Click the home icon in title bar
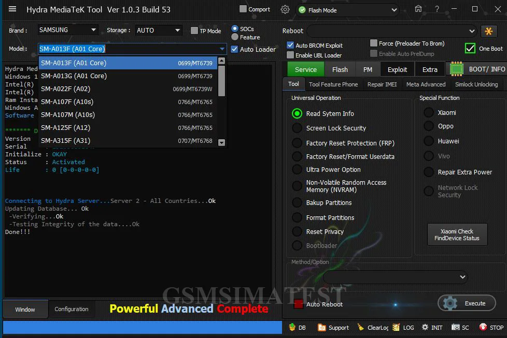The width and height of the screenshot is (507, 338). (x=418, y=9)
